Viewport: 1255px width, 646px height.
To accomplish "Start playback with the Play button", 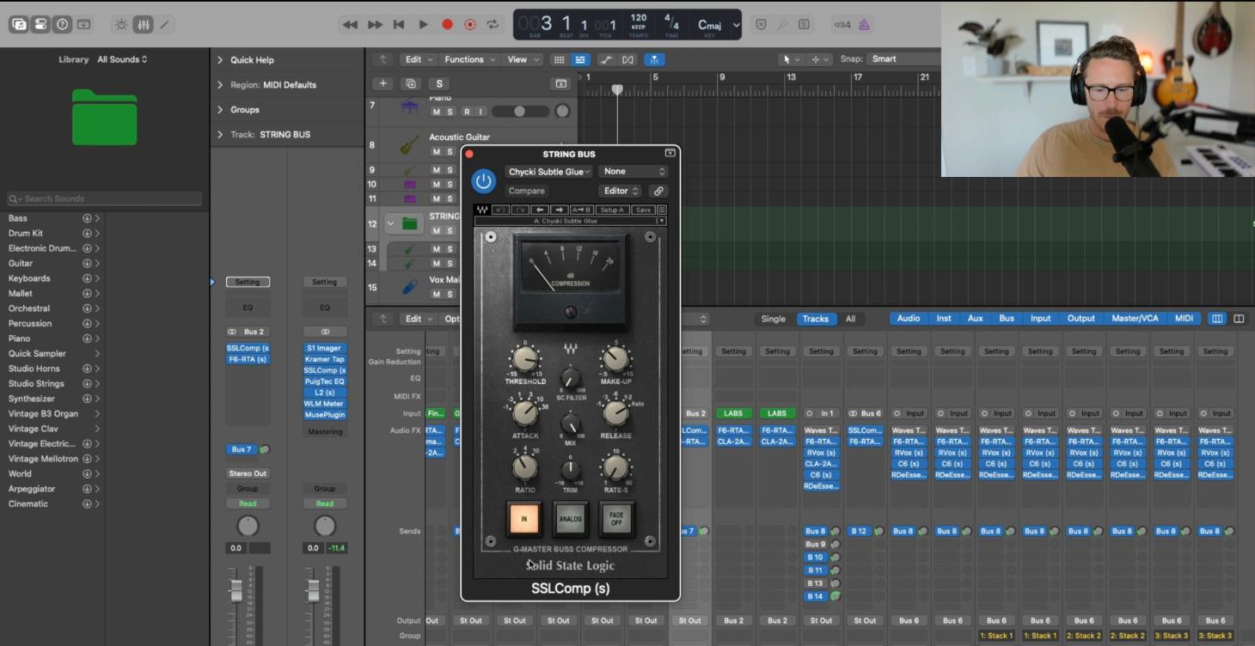I will (423, 25).
